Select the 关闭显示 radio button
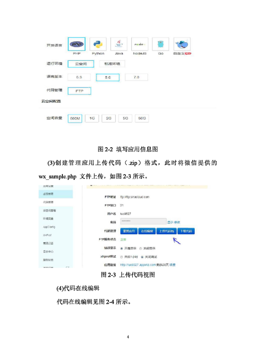The image size is (256, 363). click(141, 248)
